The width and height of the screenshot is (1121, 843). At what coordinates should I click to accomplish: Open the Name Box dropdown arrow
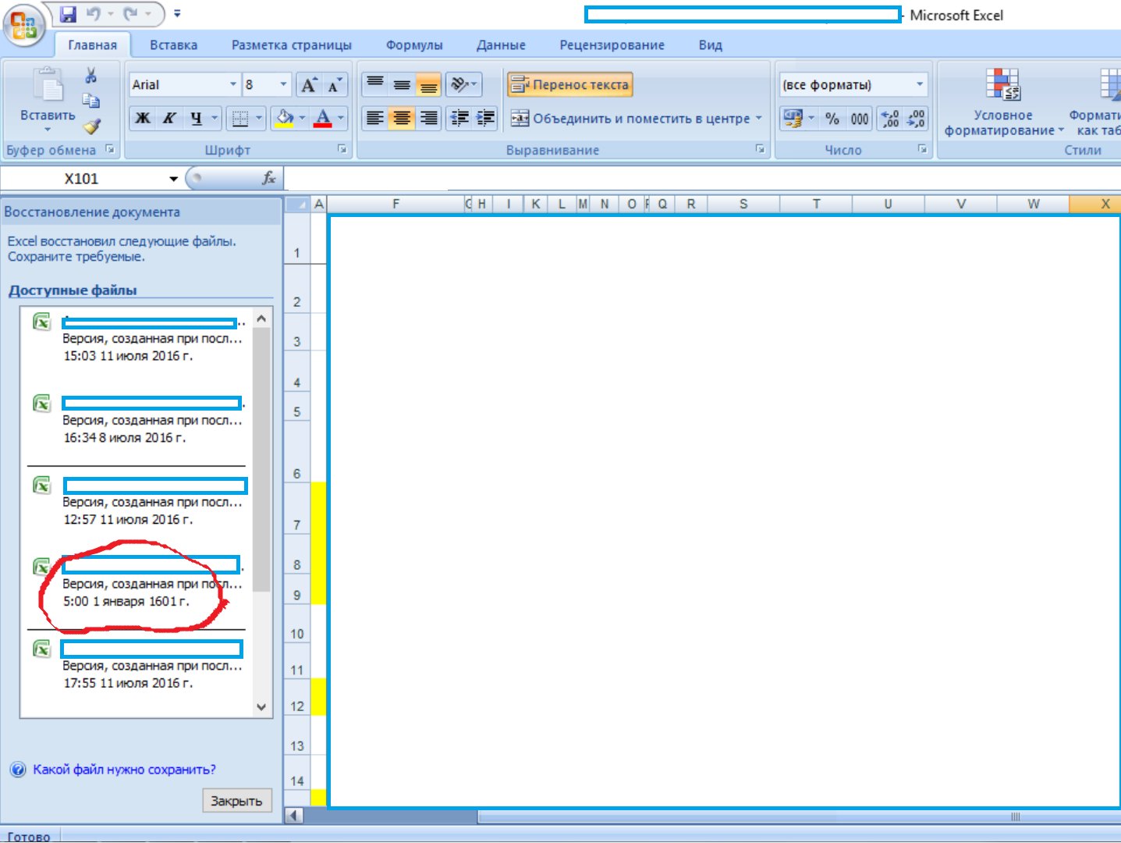[173, 179]
